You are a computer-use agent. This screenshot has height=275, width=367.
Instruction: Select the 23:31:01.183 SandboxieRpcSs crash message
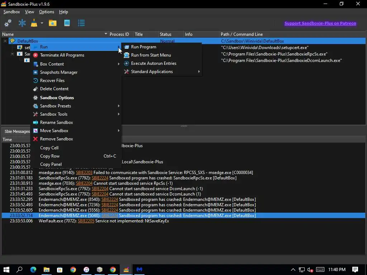click(x=183, y=178)
